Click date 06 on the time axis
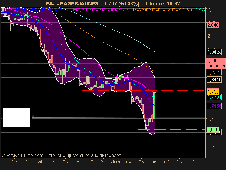This screenshot has width=226, height=170. point(154,162)
